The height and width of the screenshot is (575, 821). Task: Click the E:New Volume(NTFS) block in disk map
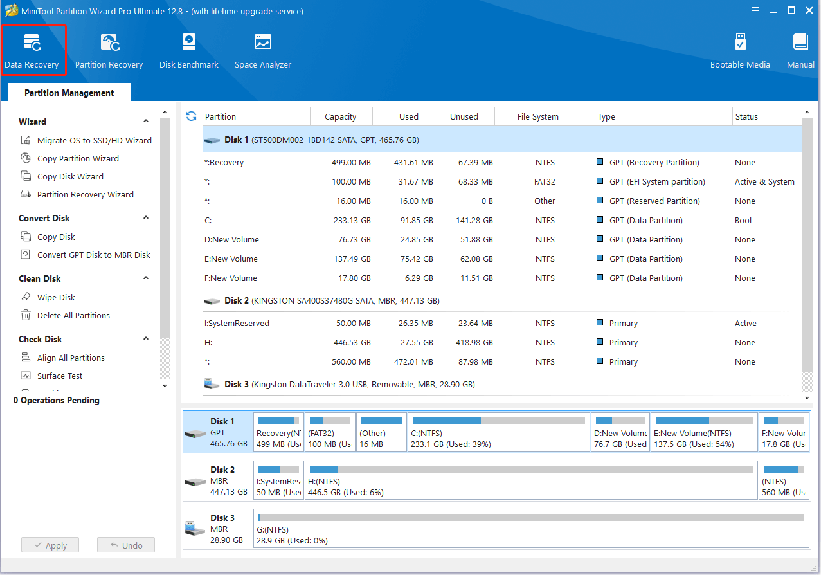[x=703, y=433]
